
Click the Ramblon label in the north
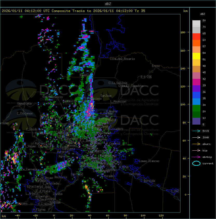[x=85, y=75]
